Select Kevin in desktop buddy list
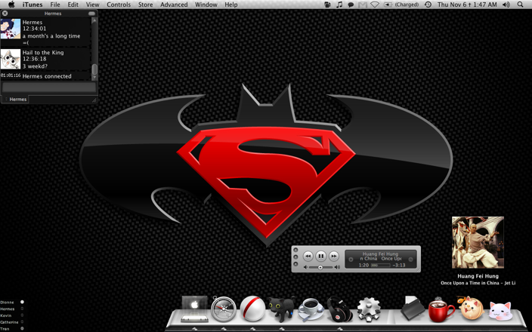This screenshot has height=332, width=532. tap(6, 315)
